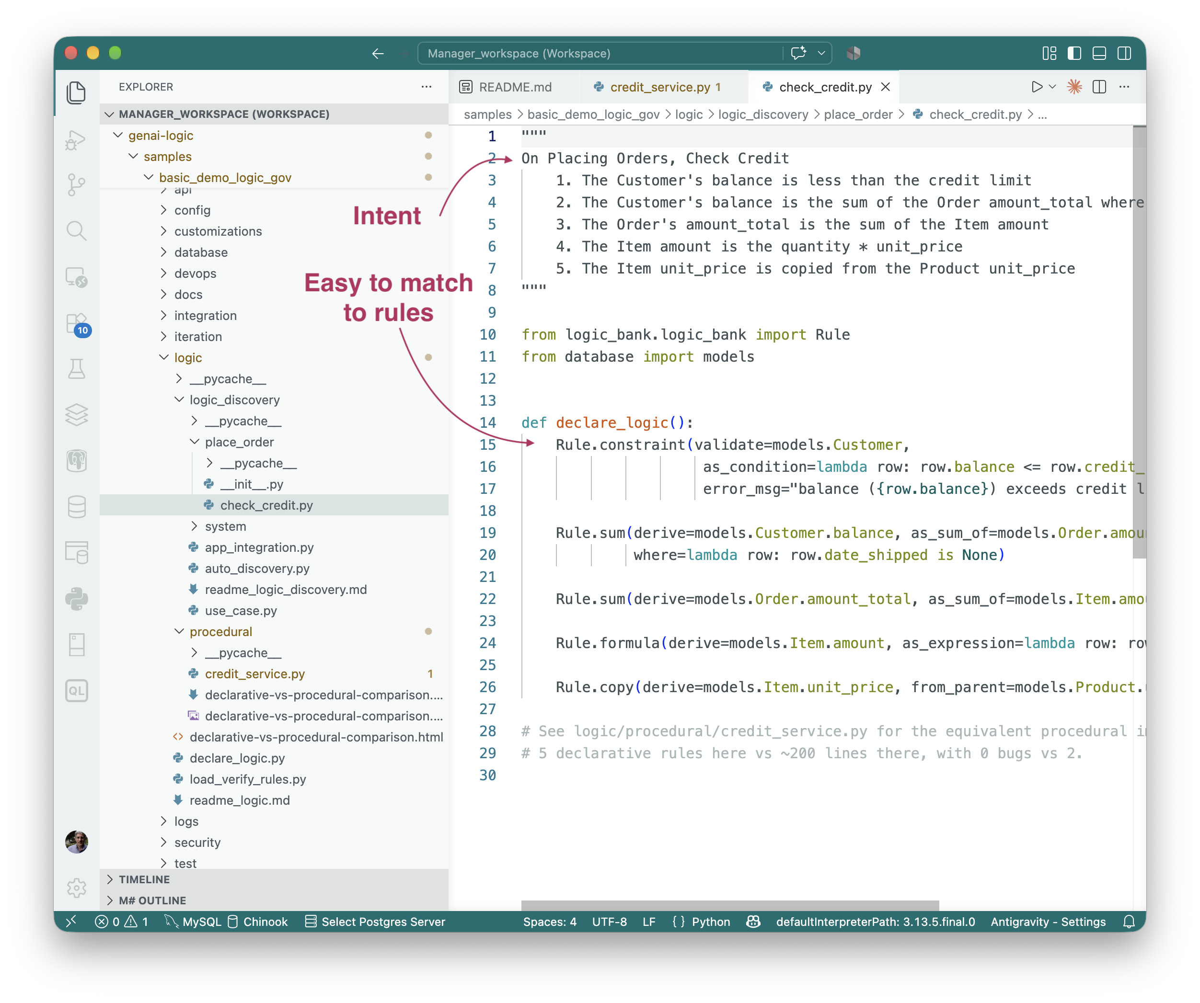Click Select Postgres Server status item
This screenshot has height=1003, width=1200.
click(375, 922)
